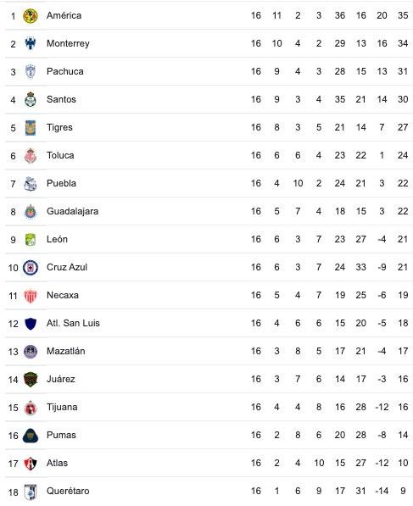The image size is (413, 506).
Task: Click the Pachuca team crest icon
Action: [x=31, y=72]
